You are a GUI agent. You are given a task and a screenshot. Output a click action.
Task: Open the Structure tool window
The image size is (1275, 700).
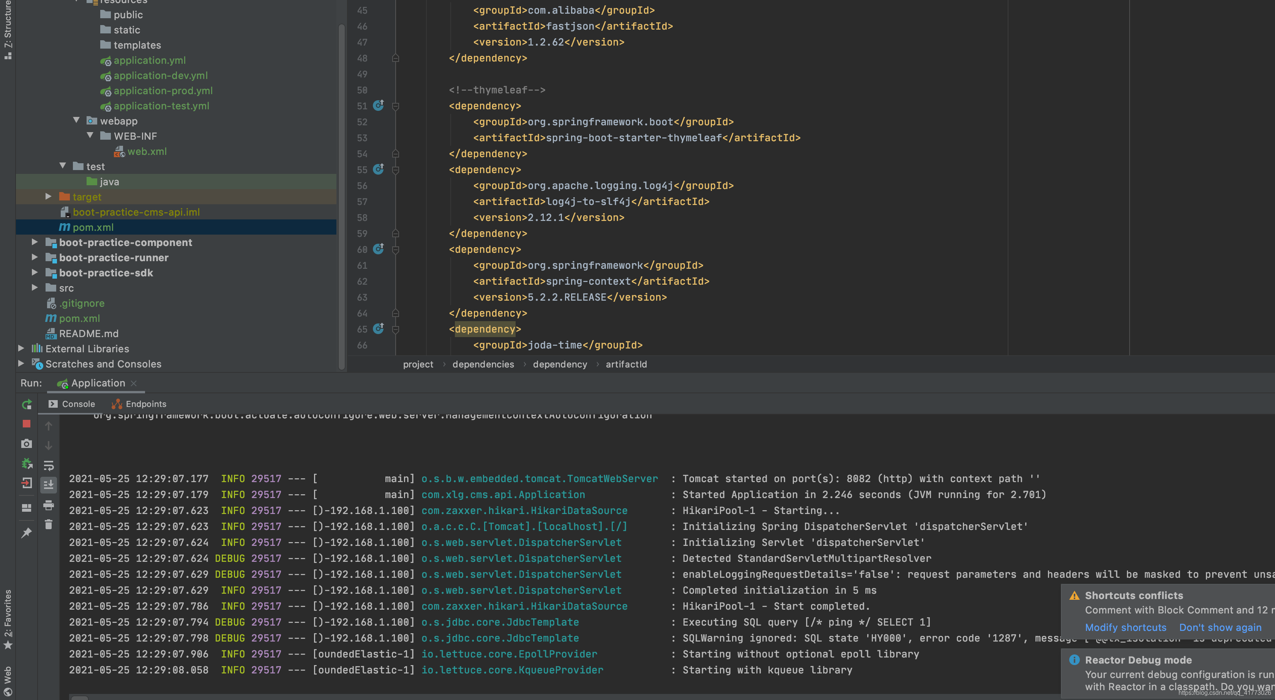coord(8,30)
